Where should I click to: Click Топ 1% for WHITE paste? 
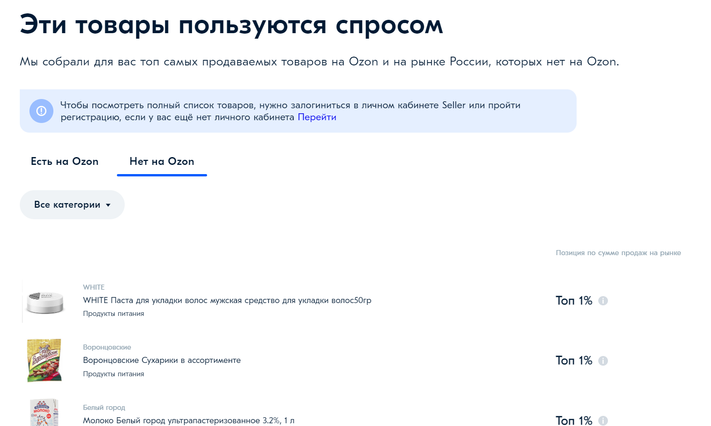pos(574,301)
